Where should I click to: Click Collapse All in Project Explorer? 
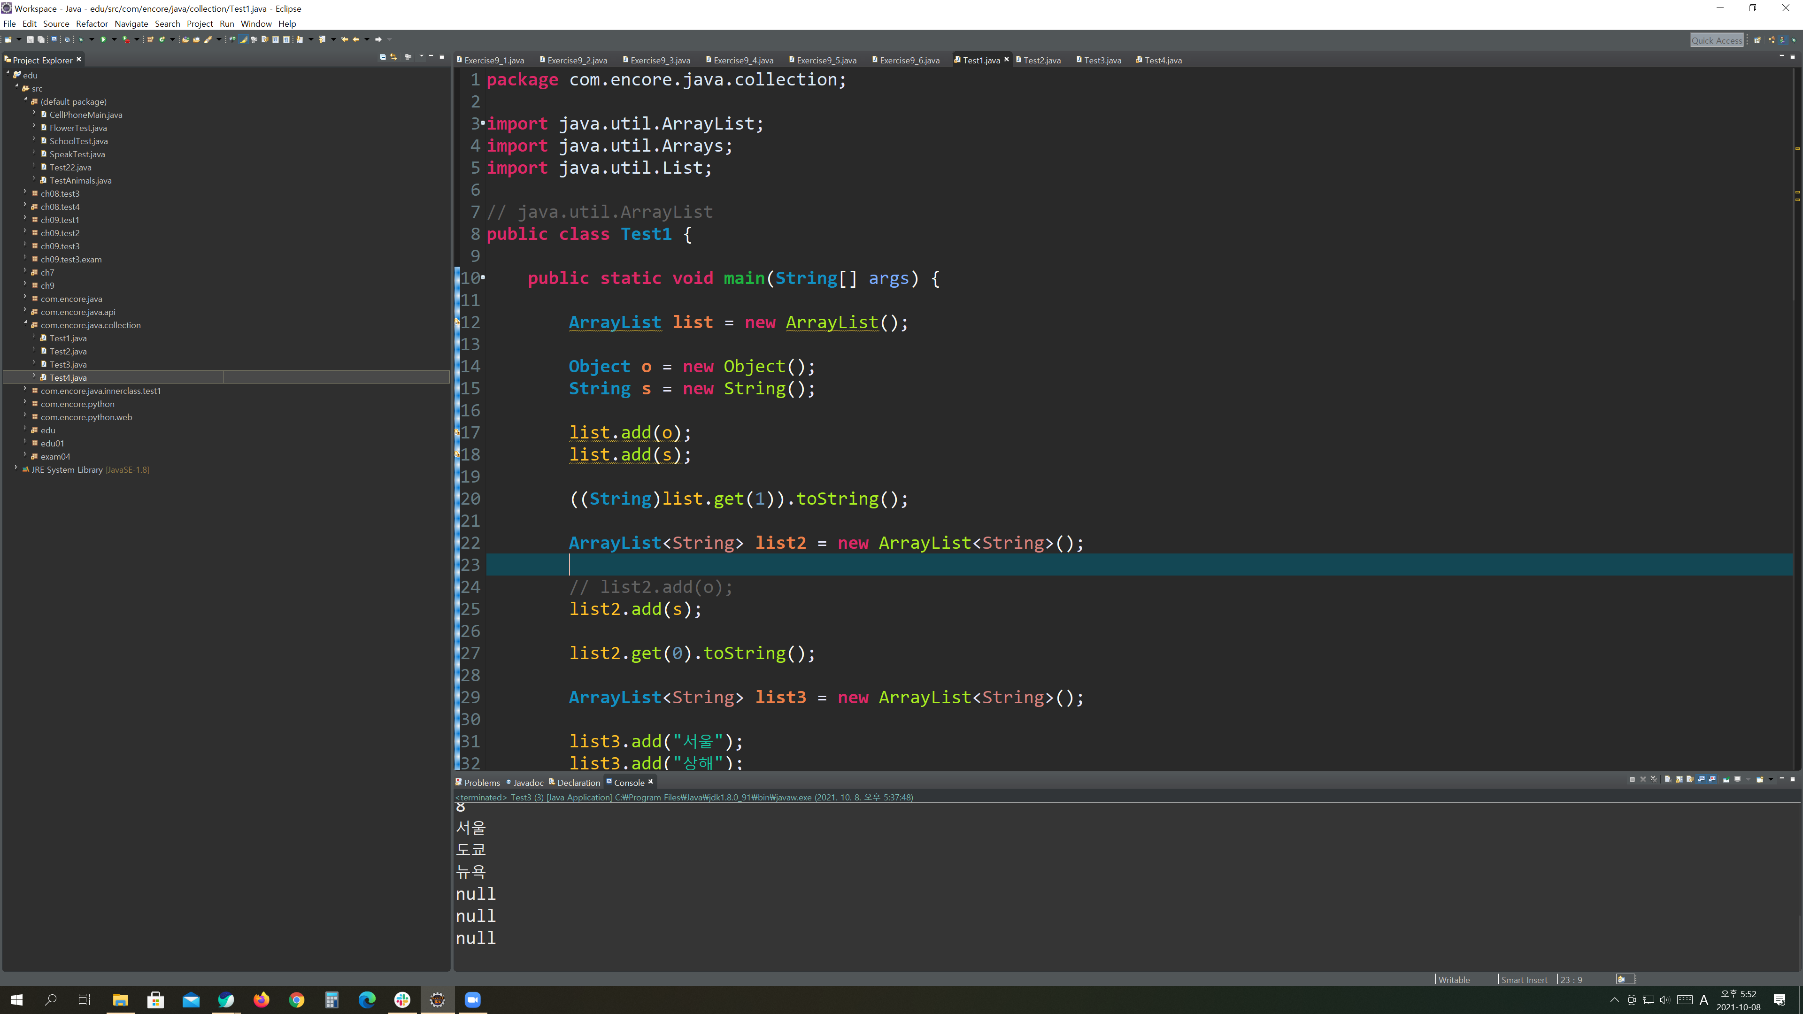tap(383, 57)
